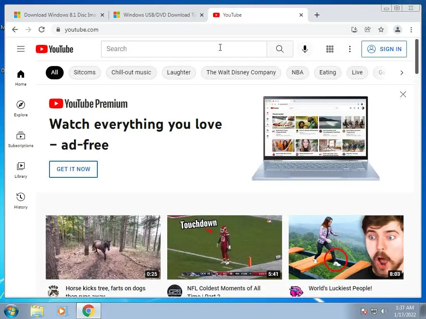
Task: Go to Home in sidebar
Action: [21, 78]
